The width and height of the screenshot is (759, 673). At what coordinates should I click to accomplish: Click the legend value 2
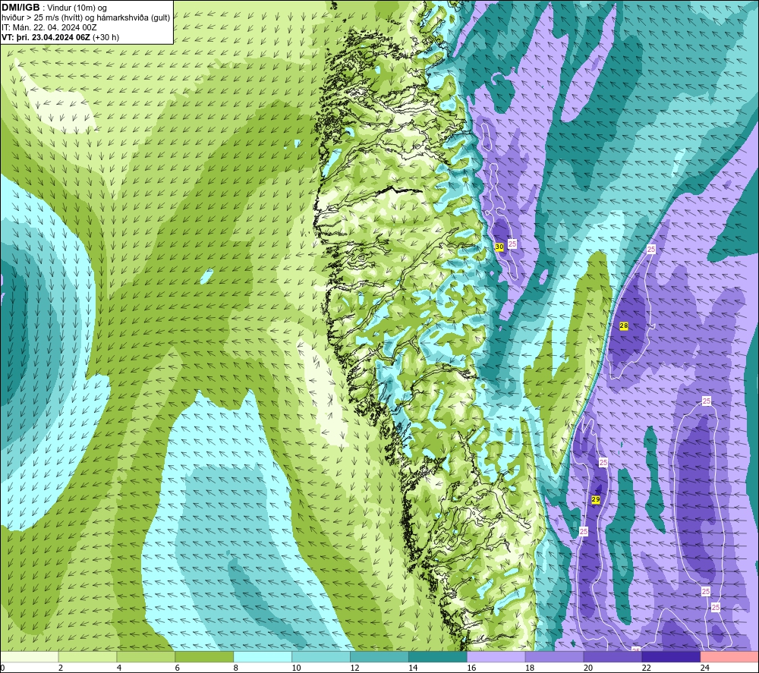(61, 668)
